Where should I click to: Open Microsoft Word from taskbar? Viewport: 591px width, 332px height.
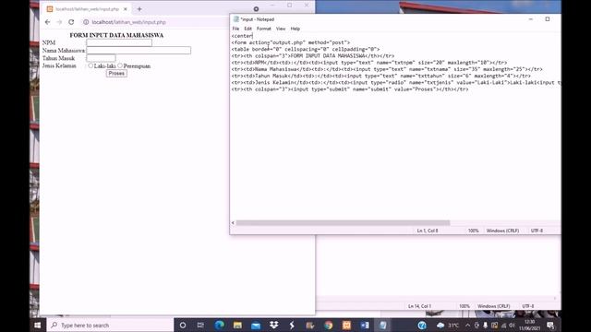(365, 325)
